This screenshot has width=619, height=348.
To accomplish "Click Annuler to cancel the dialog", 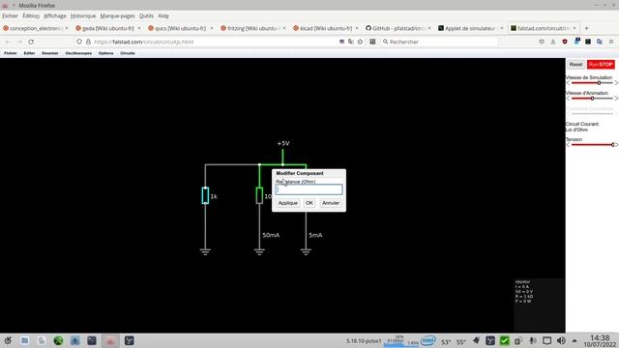I will pos(331,203).
